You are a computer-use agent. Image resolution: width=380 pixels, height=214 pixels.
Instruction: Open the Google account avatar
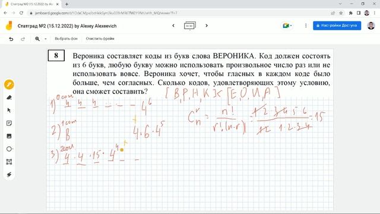point(370,26)
